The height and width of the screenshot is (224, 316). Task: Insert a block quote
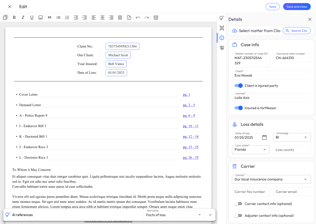click(49, 18)
